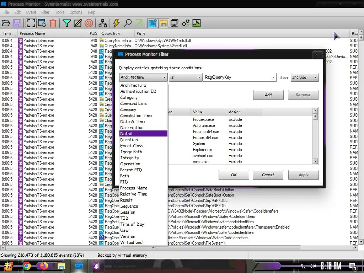
Task: Click the Find magnifier toolbar icon
Action: (128, 23)
